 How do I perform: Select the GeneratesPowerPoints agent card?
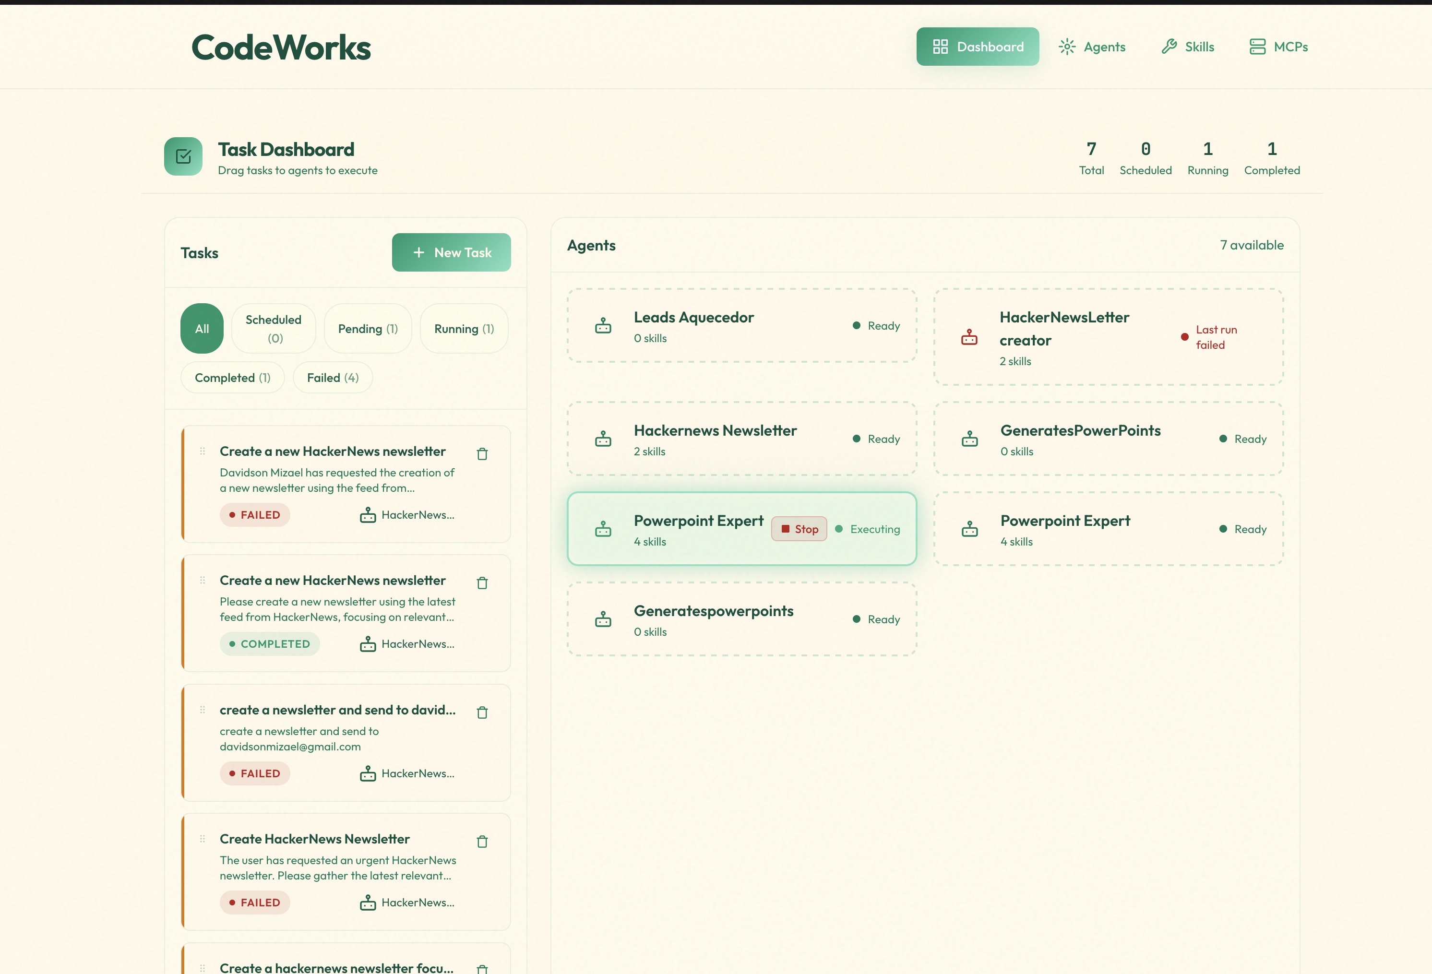1108,439
